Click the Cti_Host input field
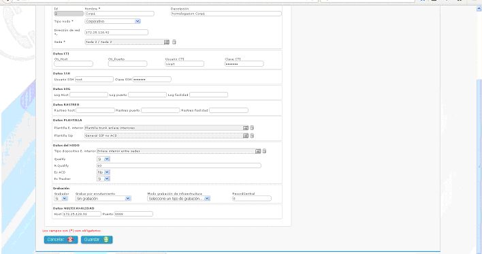The width and height of the screenshot is (482, 254). [74, 63]
